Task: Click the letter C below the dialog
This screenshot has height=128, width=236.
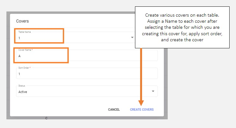Action: tap(46, 118)
